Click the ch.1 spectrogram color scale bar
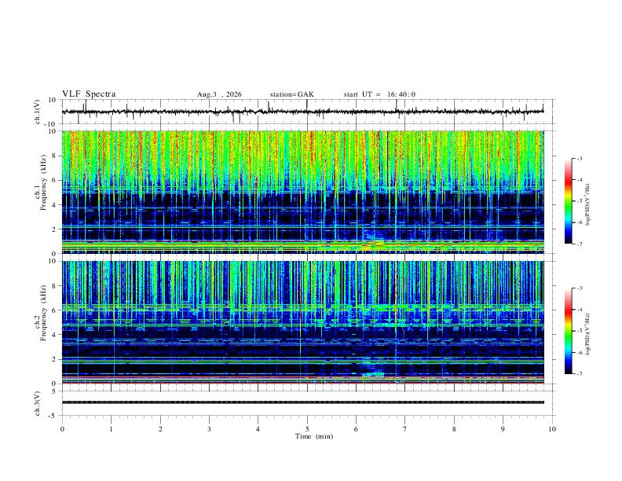This screenshot has height=481, width=622. (x=568, y=201)
